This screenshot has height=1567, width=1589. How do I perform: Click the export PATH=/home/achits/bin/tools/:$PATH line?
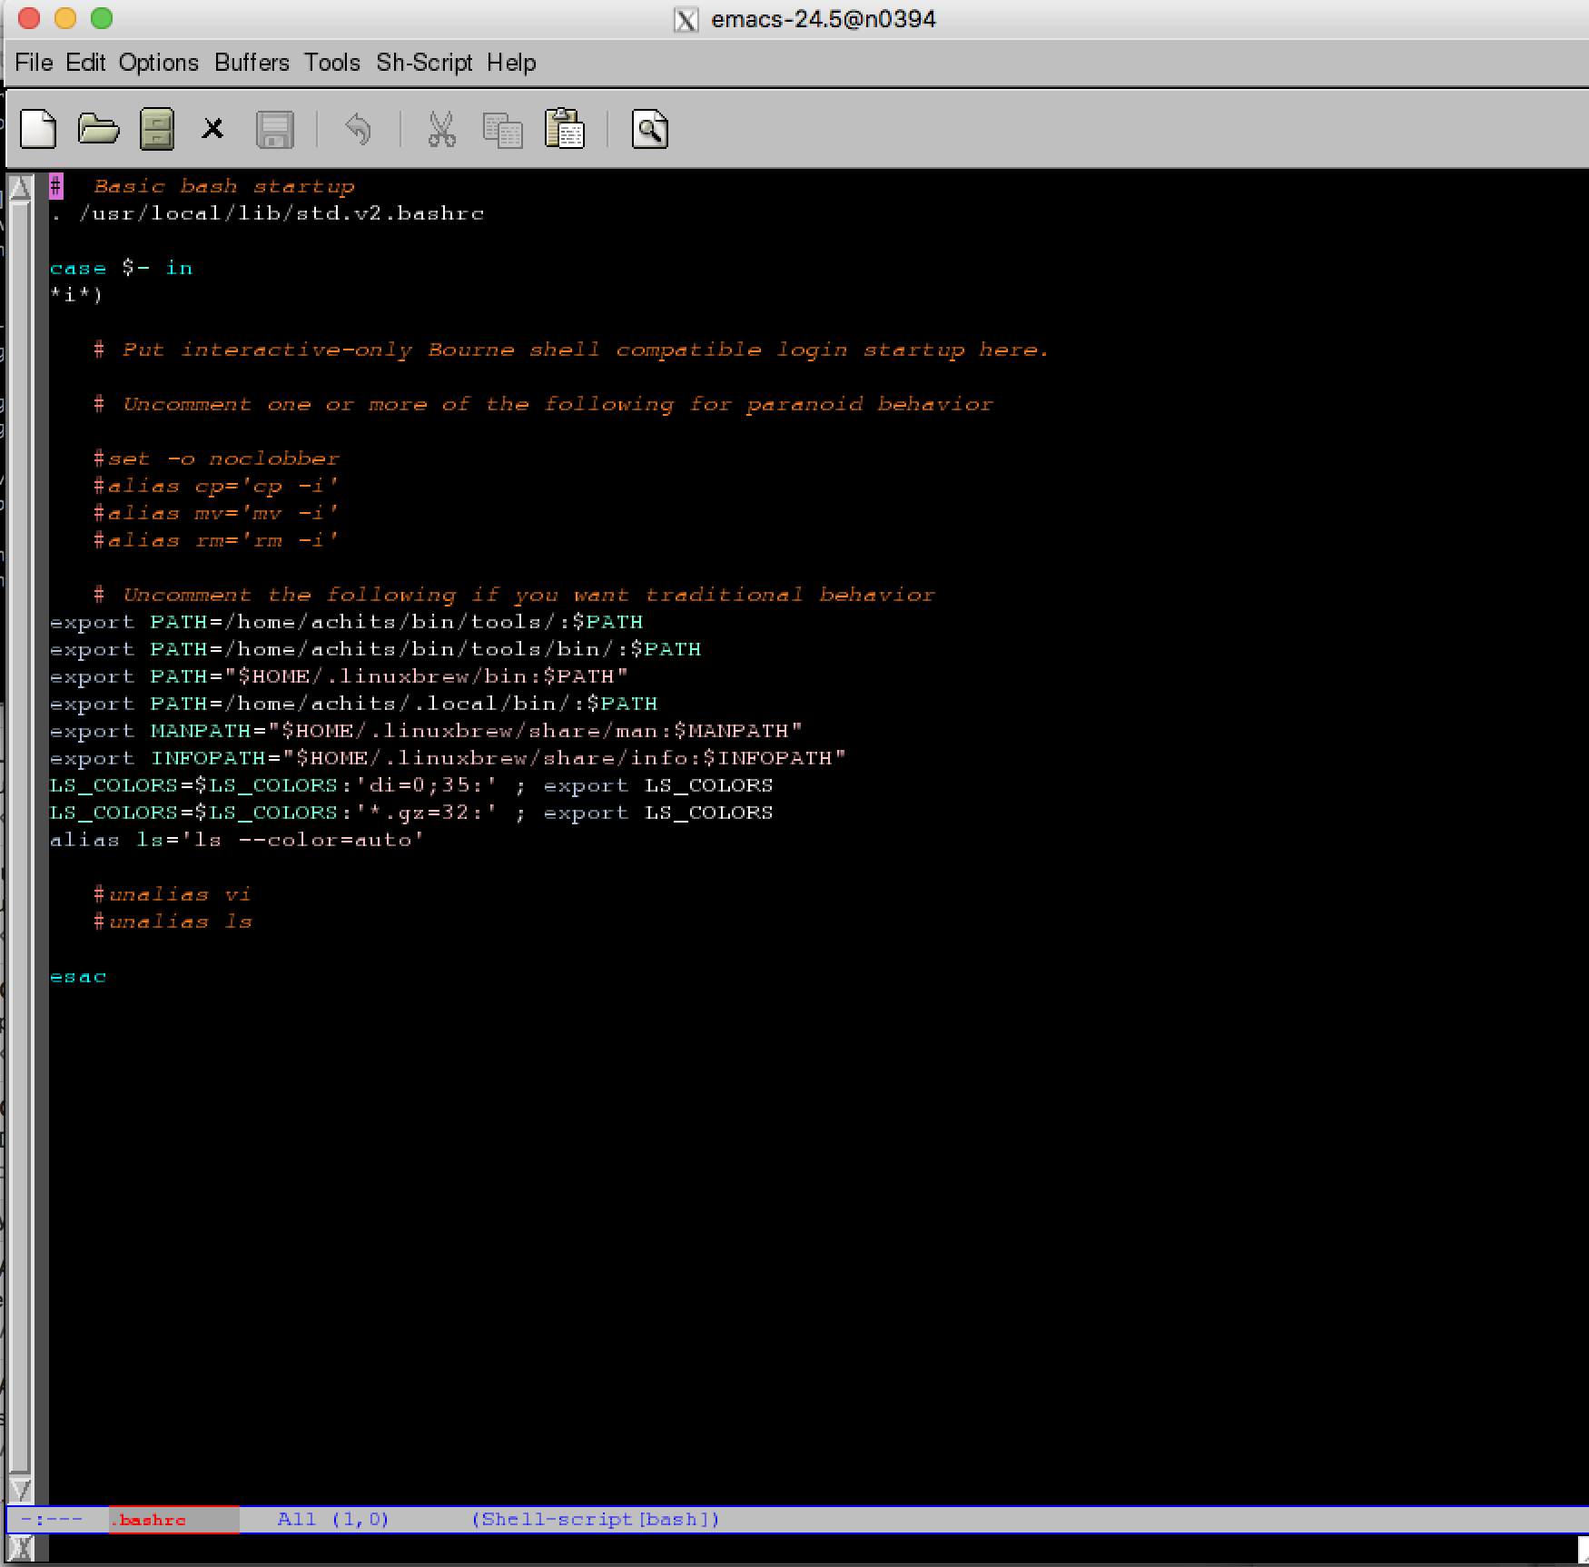point(347,622)
